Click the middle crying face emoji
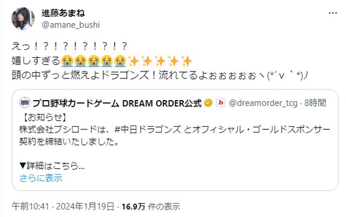The height and width of the screenshot is (217, 346). (94, 61)
